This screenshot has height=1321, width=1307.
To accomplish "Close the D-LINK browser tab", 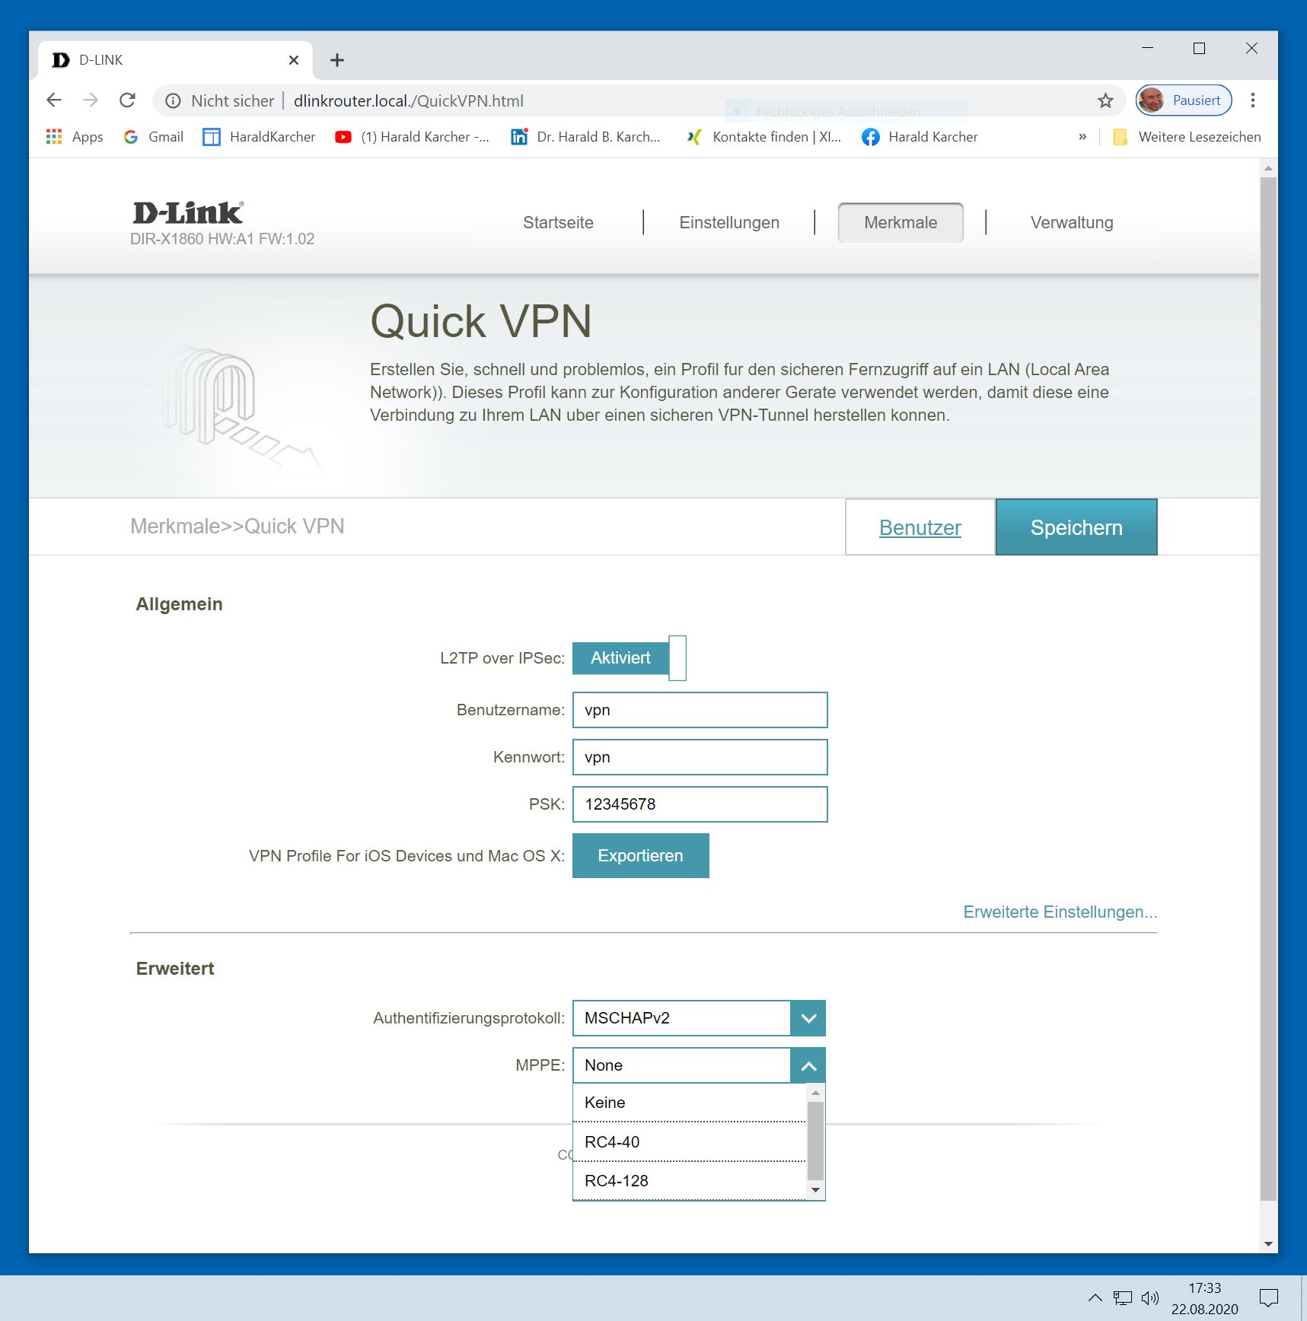I will coord(294,60).
